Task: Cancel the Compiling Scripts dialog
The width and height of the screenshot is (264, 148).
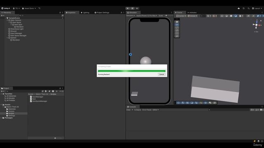Action: [161, 74]
